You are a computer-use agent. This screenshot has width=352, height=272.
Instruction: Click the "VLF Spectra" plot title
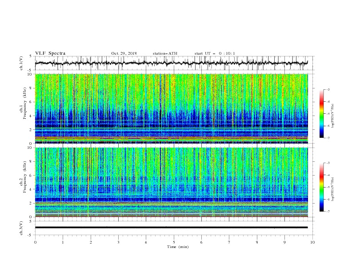click(x=50, y=53)
